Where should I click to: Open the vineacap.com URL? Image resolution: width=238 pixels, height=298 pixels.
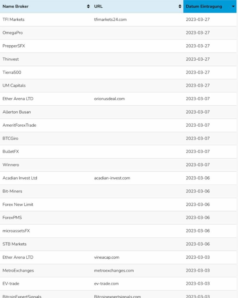[107, 257]
